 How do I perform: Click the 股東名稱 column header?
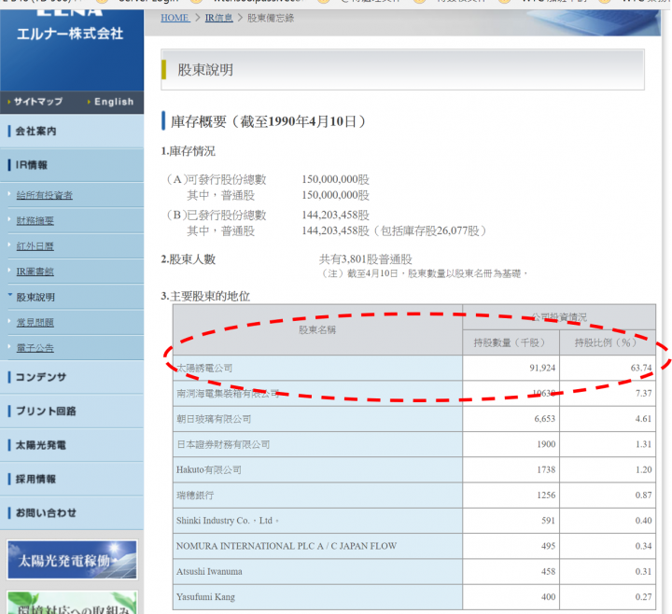pyautogui.click(x=317, y=330)
